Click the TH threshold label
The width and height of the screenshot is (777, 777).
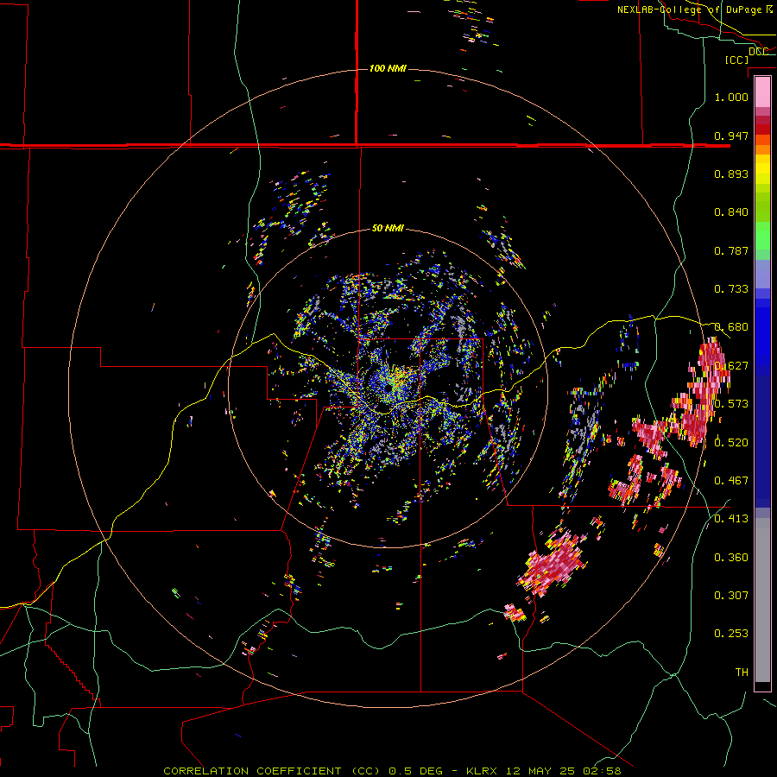pos(742,672)
